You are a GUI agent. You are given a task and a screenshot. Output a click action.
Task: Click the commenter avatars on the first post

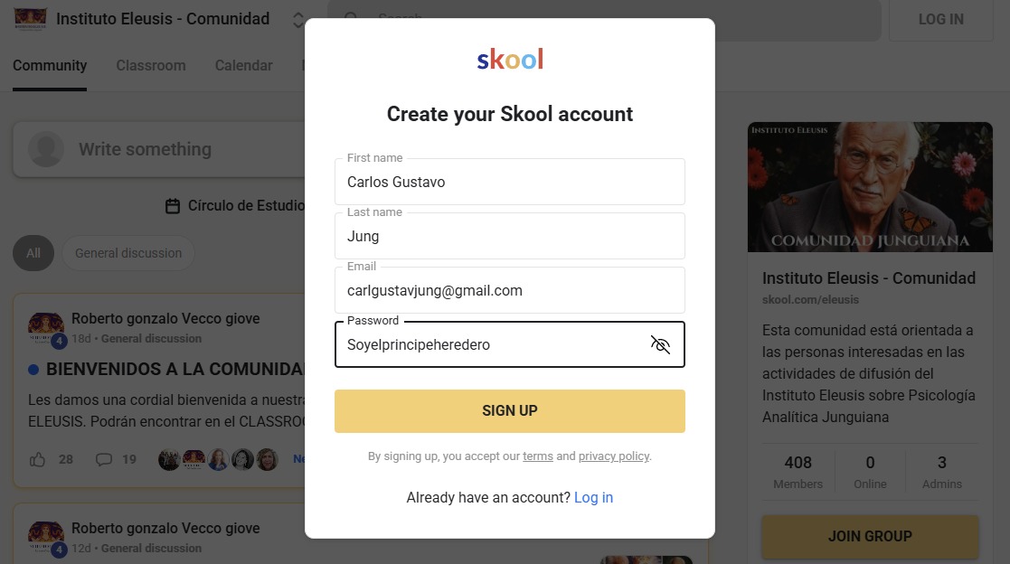pos(218,459)
